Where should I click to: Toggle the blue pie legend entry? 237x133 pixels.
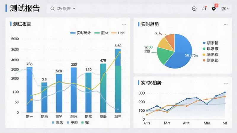(211, 43)
